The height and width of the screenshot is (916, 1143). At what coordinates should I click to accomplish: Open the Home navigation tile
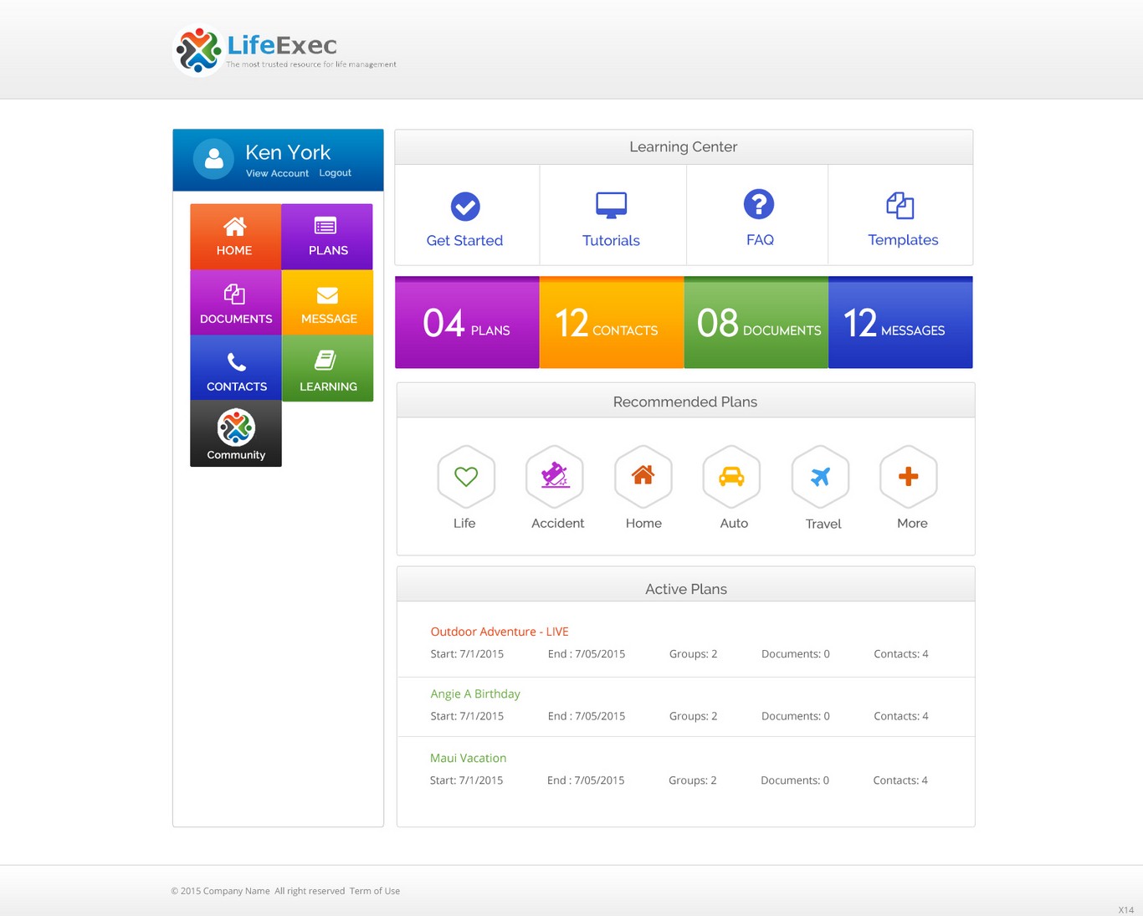(234, 236)
